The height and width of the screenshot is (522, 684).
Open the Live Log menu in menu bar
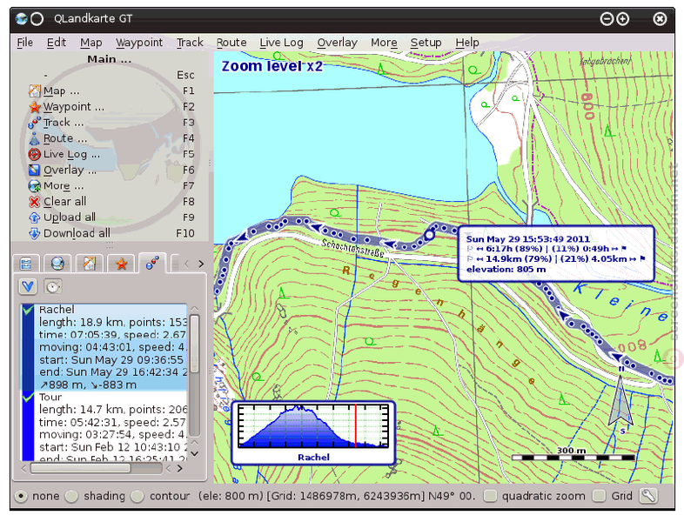pyautogui.click(x=281, y=43)
